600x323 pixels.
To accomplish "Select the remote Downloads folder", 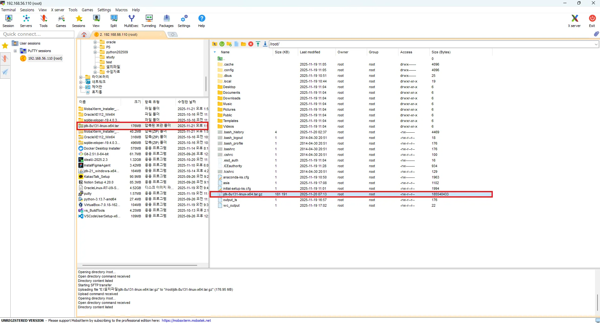I will 231,98.
